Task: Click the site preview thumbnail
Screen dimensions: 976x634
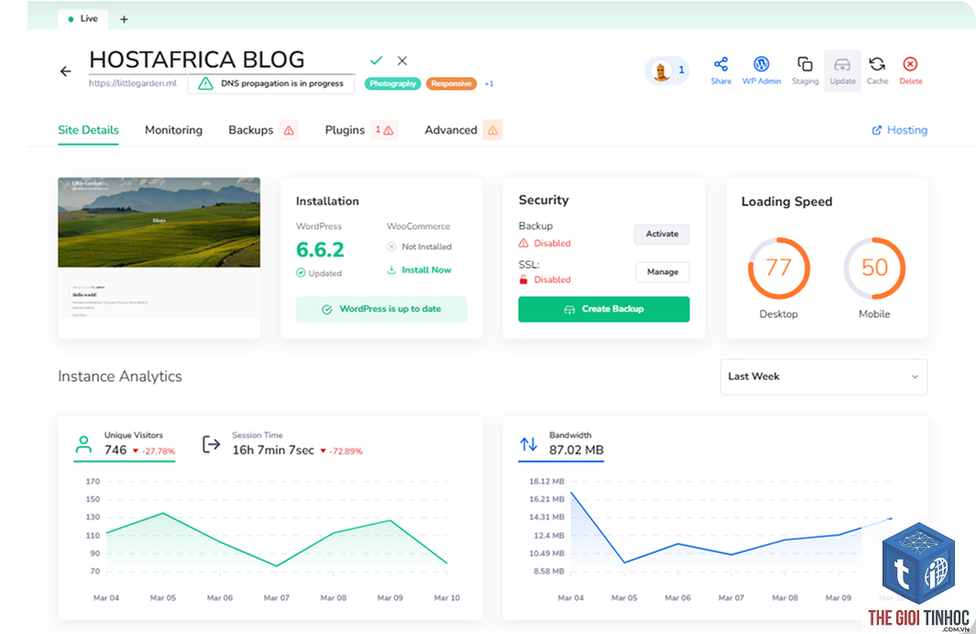Action: pos(159,257)
